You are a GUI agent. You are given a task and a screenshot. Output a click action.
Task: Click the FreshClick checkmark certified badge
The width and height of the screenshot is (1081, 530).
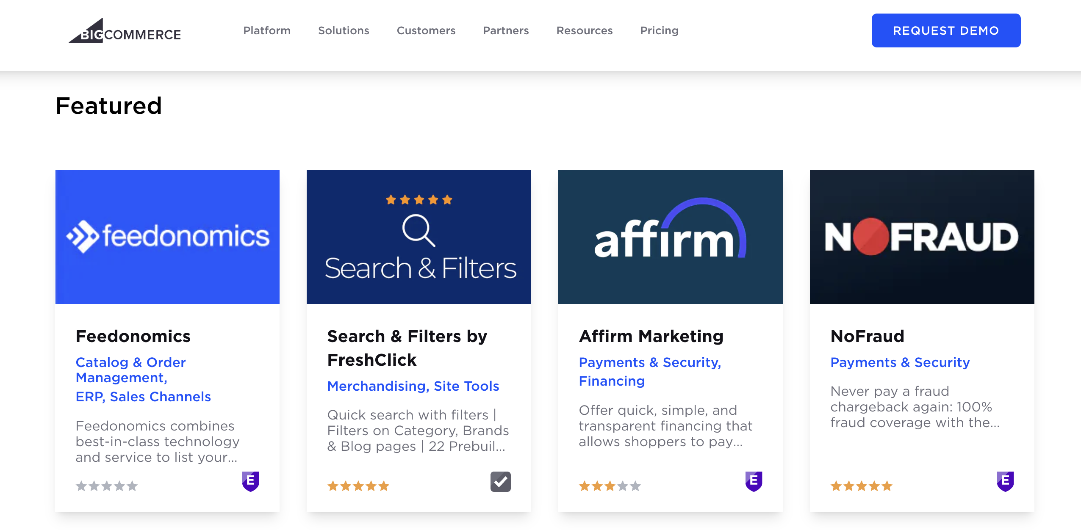point(500,482)
